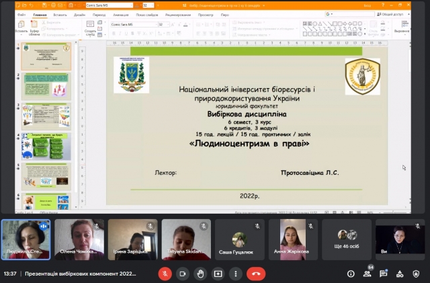
Task: Select Tetyana Skidan's video tile
Action: tap(186, 239)
